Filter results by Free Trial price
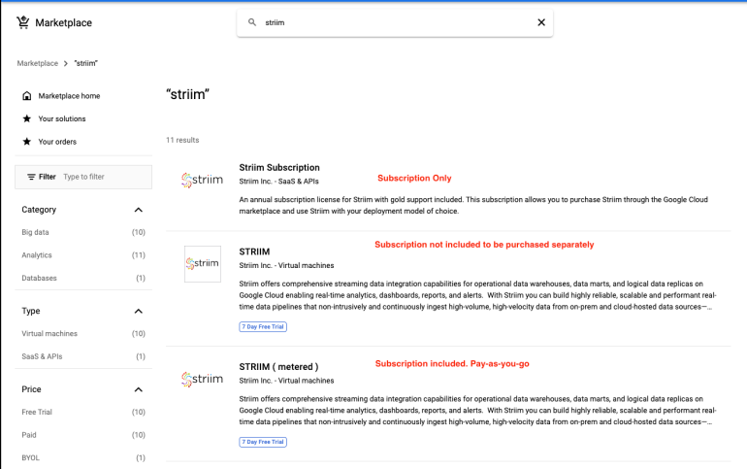The width and height of the screenshot is (747, 469). pyautogui.click(x=37, y=412)
